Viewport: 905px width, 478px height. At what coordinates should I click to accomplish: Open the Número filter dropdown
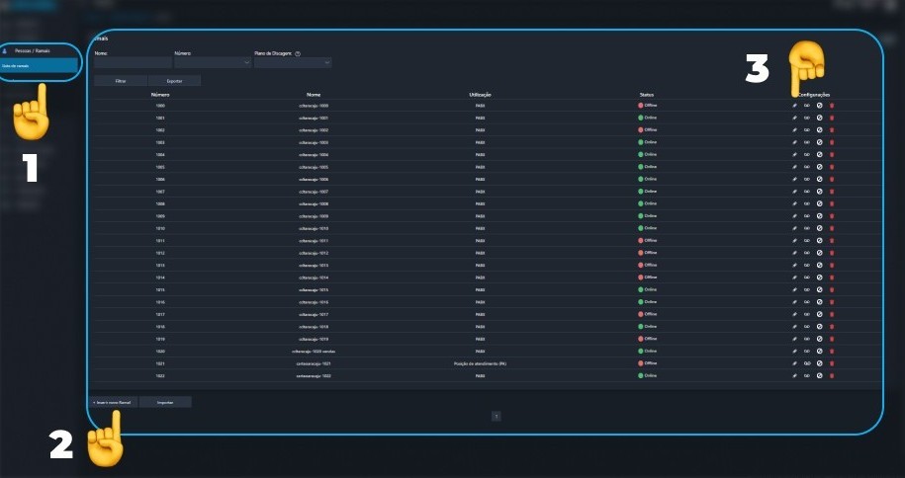click(213, 62)
